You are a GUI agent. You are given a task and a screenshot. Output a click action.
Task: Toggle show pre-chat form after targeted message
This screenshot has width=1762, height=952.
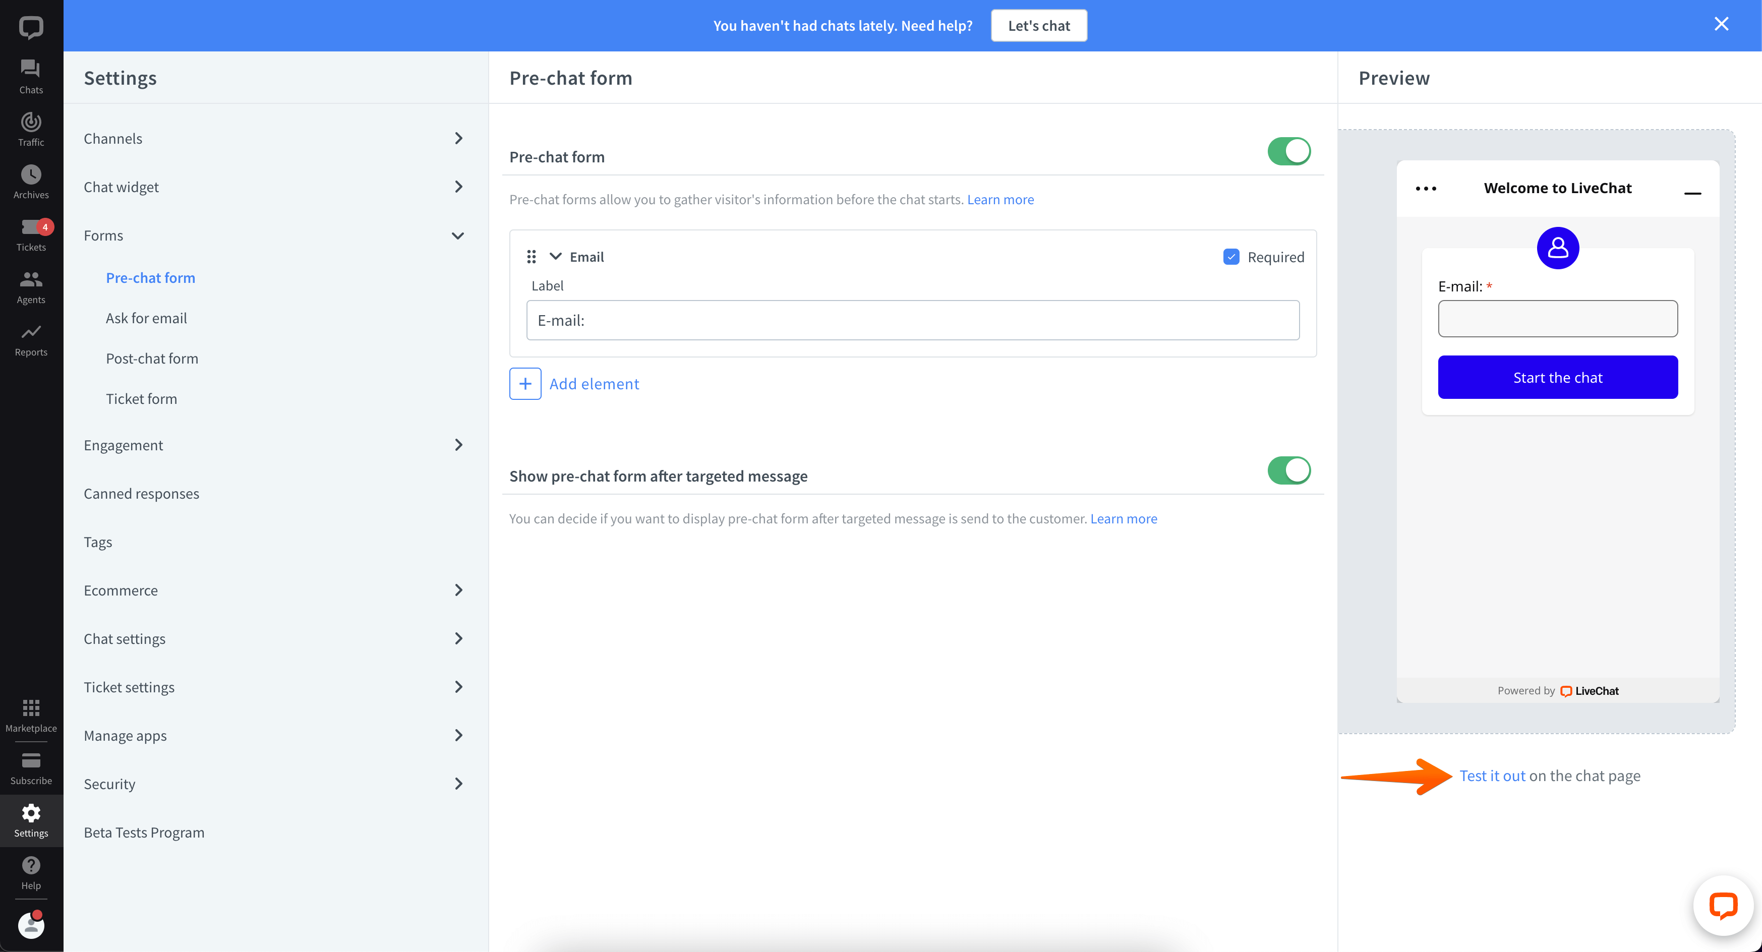(x=1288, y=470)
